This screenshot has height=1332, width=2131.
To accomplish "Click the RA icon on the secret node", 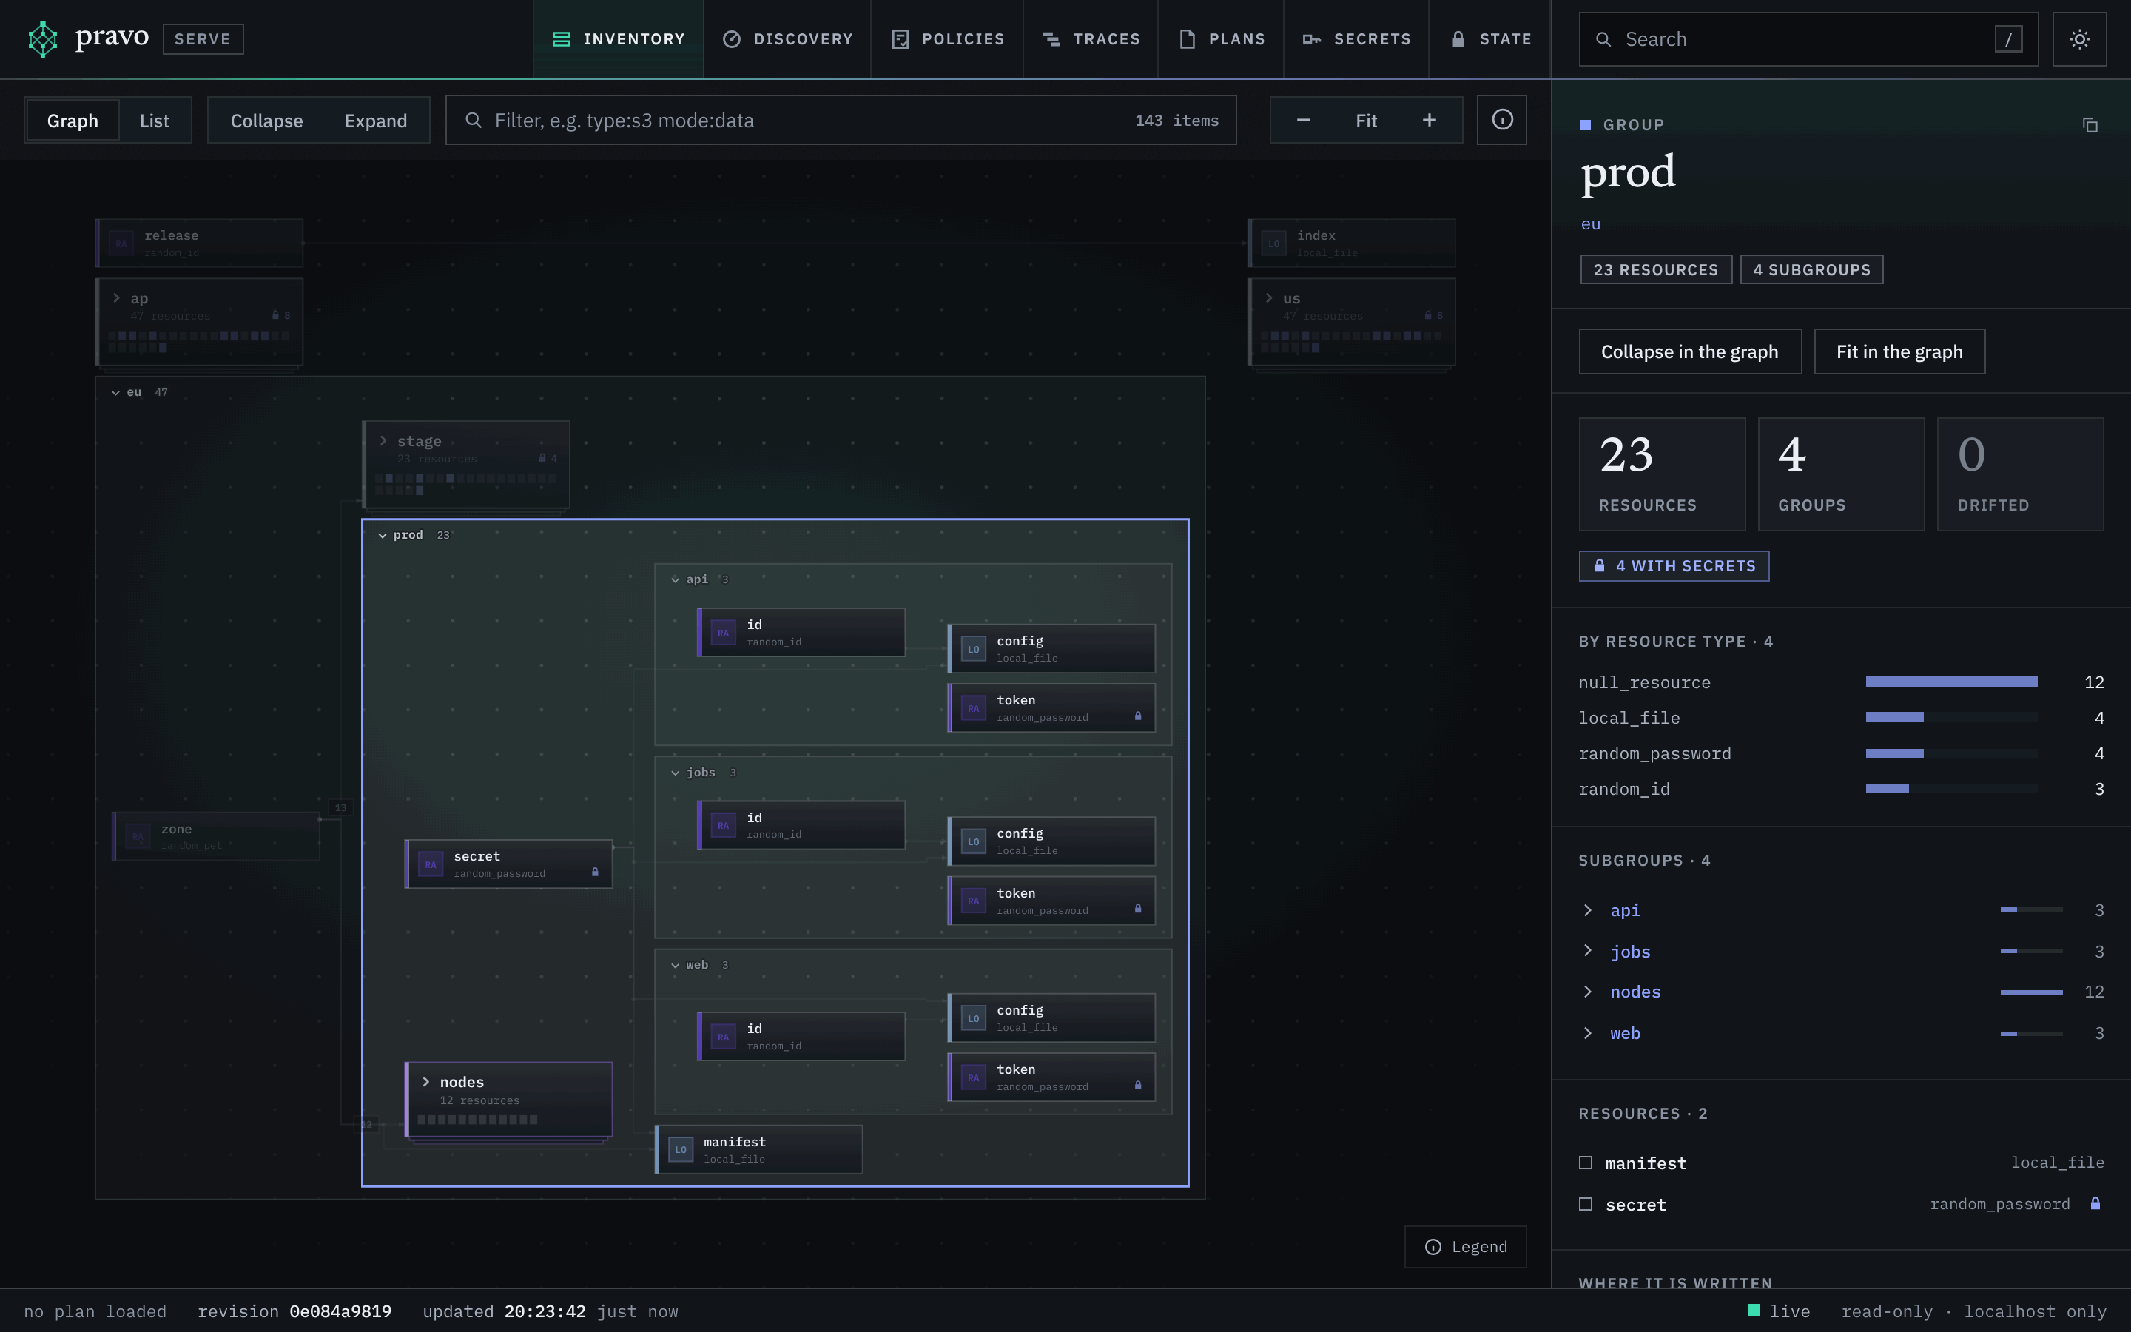I will tap(431, 864).
